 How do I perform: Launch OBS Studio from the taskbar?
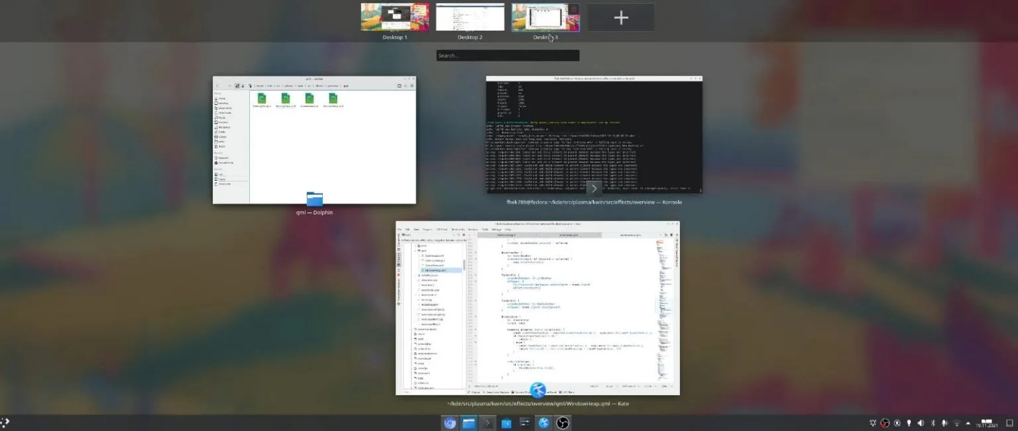point(563,422)
